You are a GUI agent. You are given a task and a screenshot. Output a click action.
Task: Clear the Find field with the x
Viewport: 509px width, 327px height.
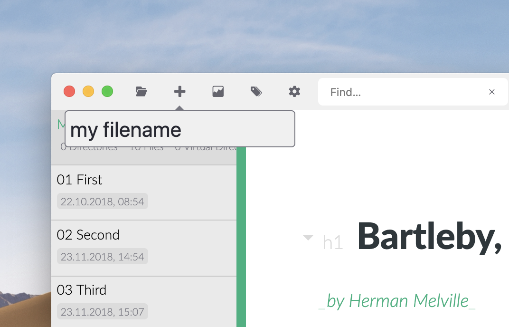492,92
